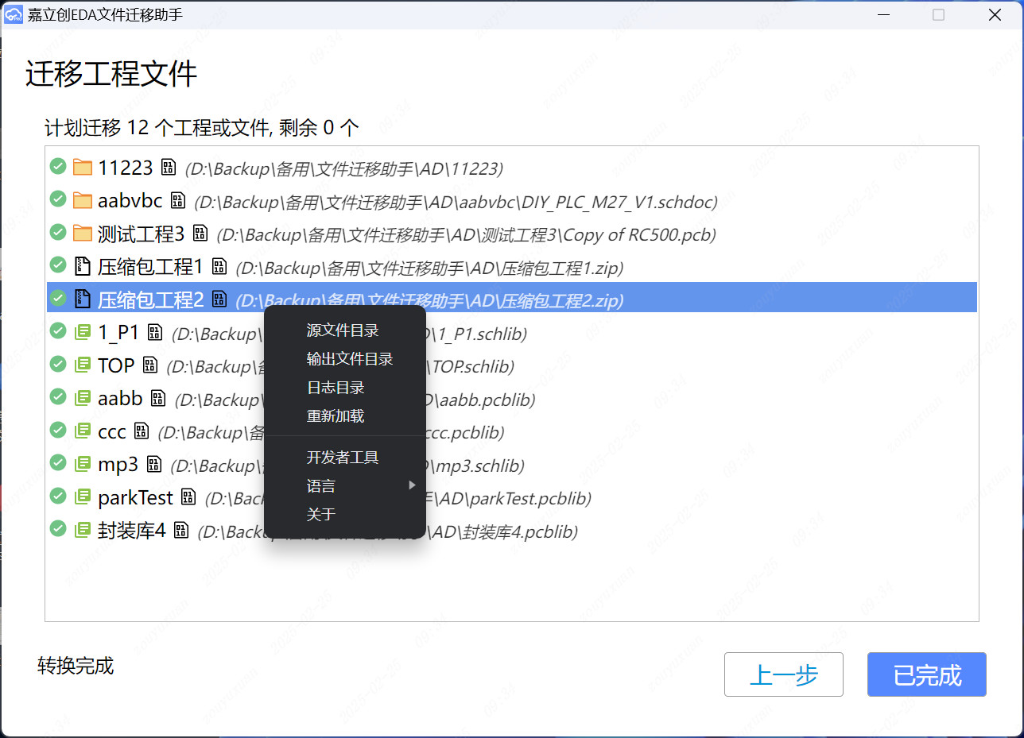The height and width of the screenshot is (738, 1024).
Task: Click the green library icon of 1_P1
Action: (x=83, y=332)
